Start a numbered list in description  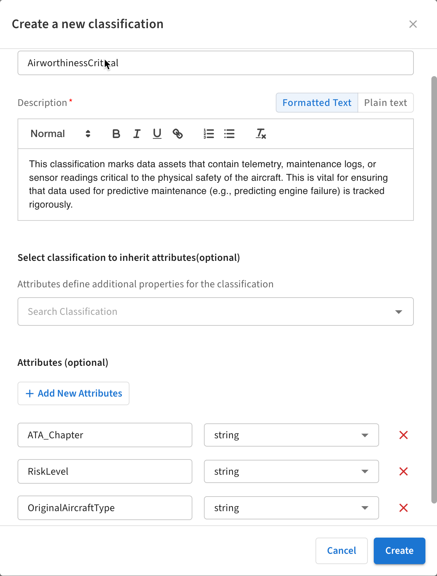coord(209,134)
